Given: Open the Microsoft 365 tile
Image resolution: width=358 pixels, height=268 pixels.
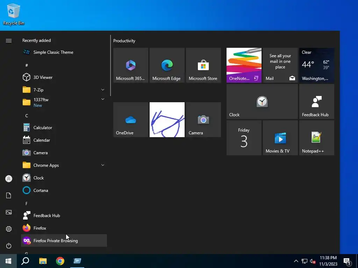Looking at the screenshot, I should tap(131, 65).
